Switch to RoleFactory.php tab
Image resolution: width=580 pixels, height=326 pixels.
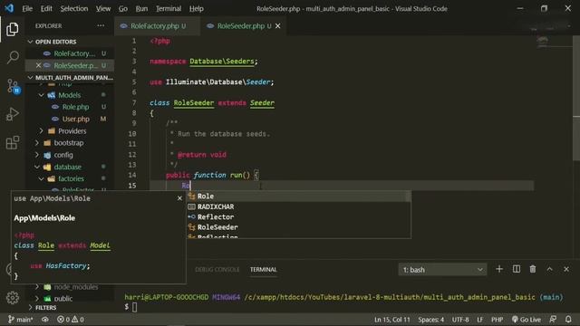pyautogui.click(x=157, y=26)
